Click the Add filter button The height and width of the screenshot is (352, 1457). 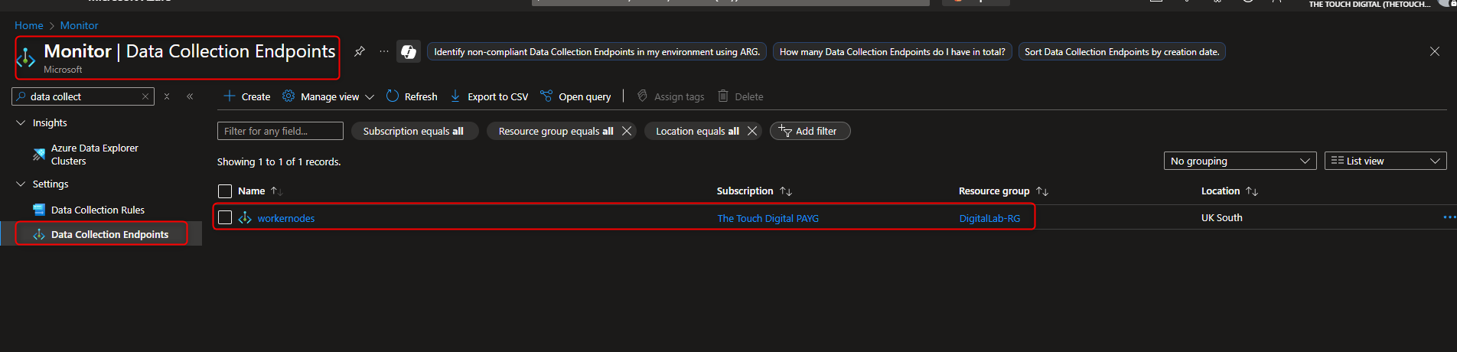click(x=810, y=131)
